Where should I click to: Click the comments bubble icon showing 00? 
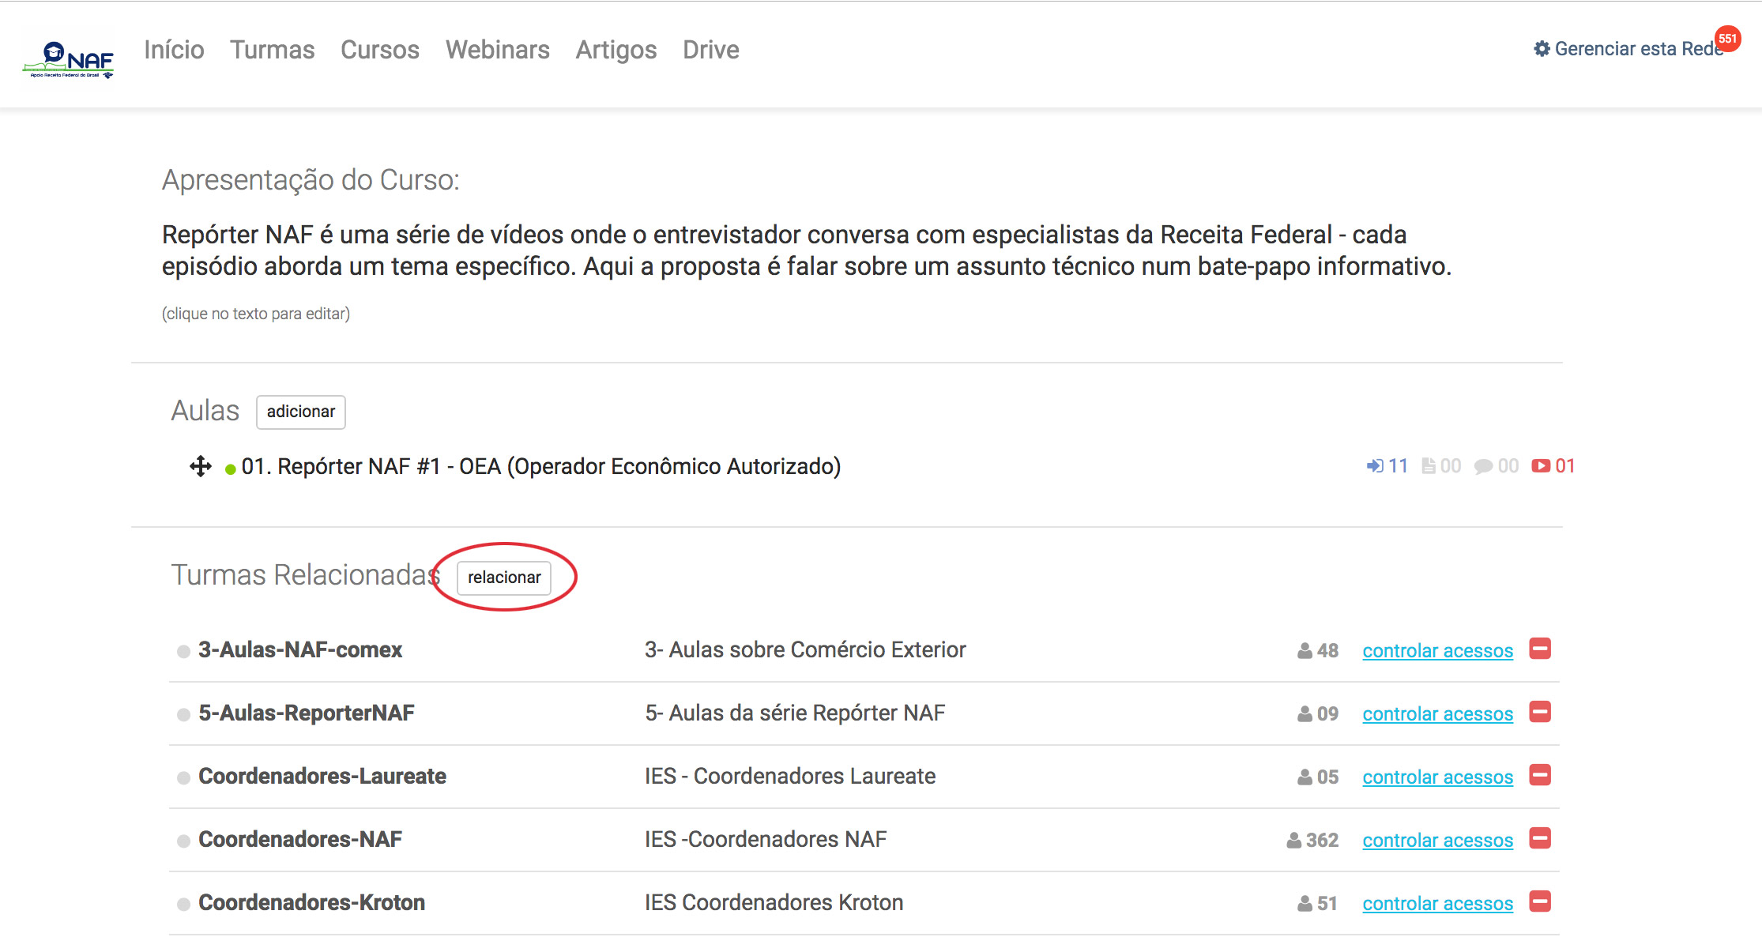click(1483, 467)
